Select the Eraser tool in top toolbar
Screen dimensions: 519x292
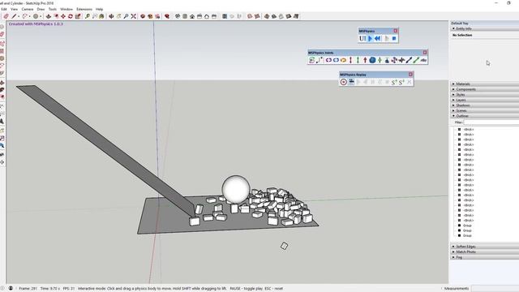(6, 16)
